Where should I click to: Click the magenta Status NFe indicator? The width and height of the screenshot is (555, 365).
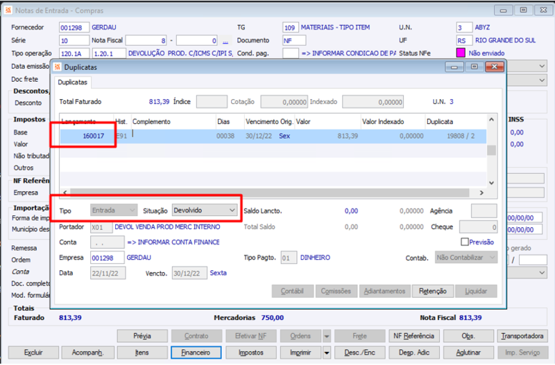click(x=461, y=53)
